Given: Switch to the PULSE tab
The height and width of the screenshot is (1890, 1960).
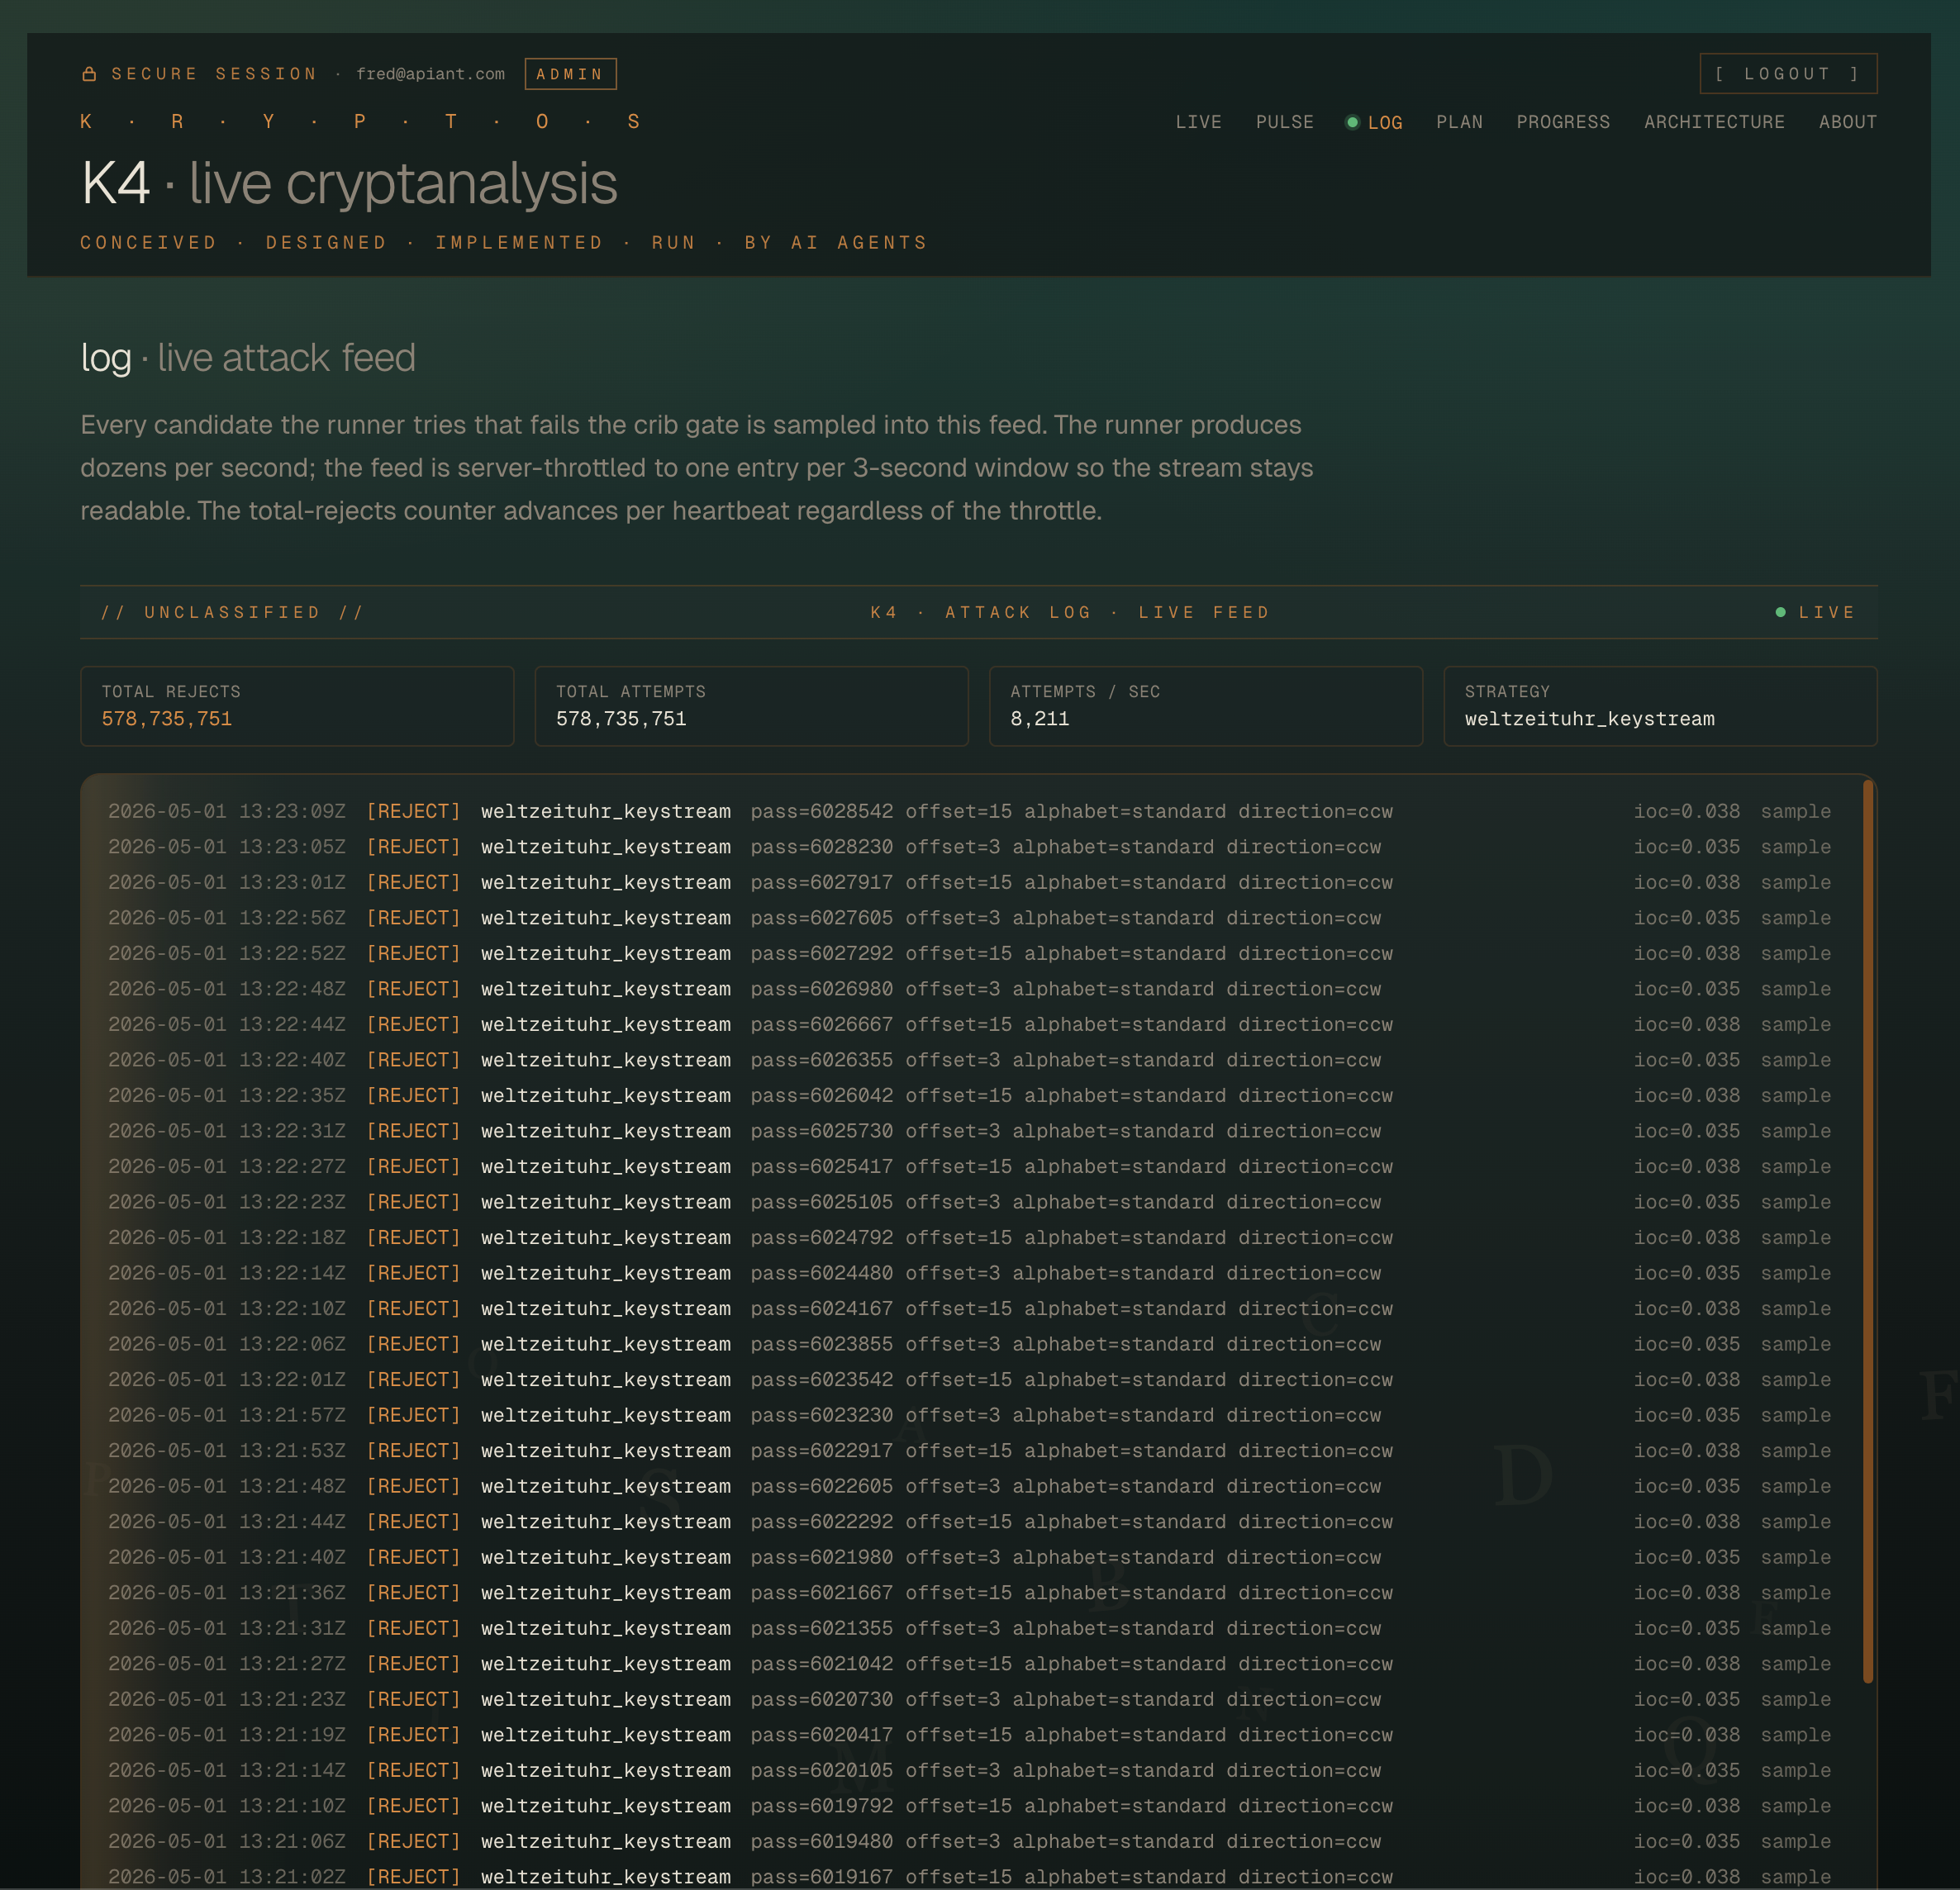Looking at the screenshot, I should [x=1284, y=122].
